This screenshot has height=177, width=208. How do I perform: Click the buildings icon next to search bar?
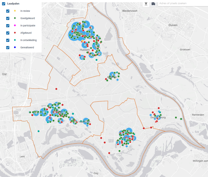(x=153, y=4)
